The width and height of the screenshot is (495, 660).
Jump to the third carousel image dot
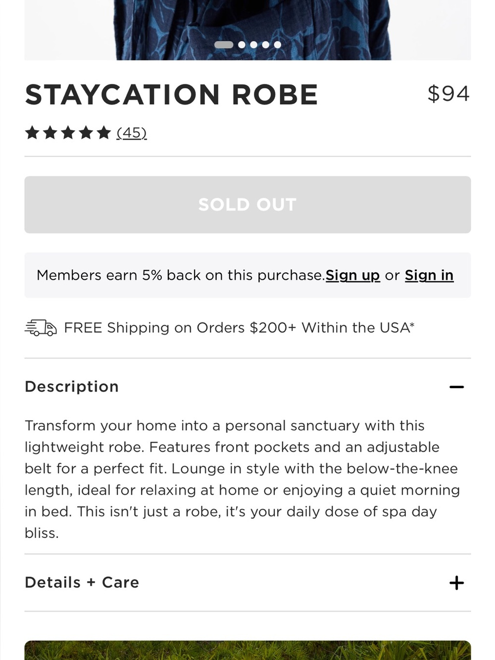coord(253,45)
